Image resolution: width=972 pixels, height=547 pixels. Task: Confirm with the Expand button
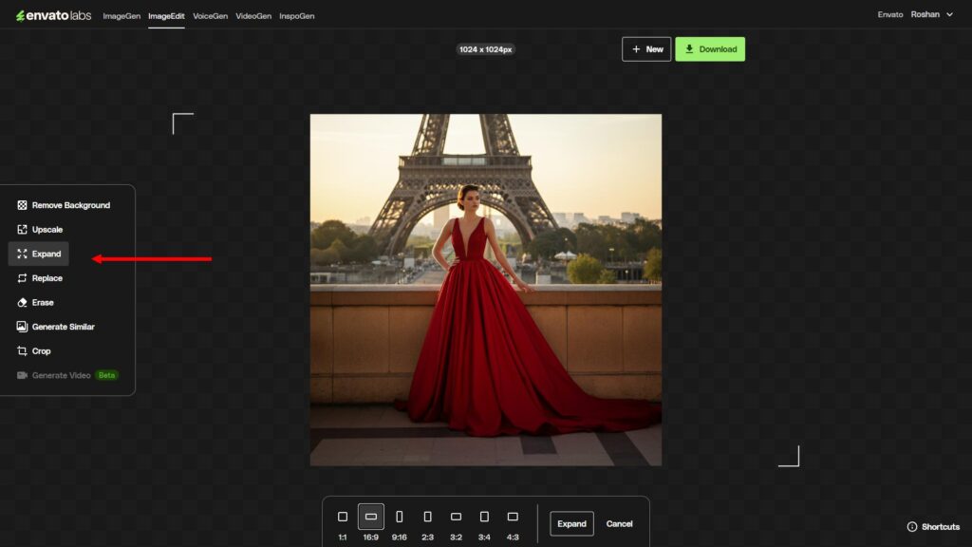(570, 523)
